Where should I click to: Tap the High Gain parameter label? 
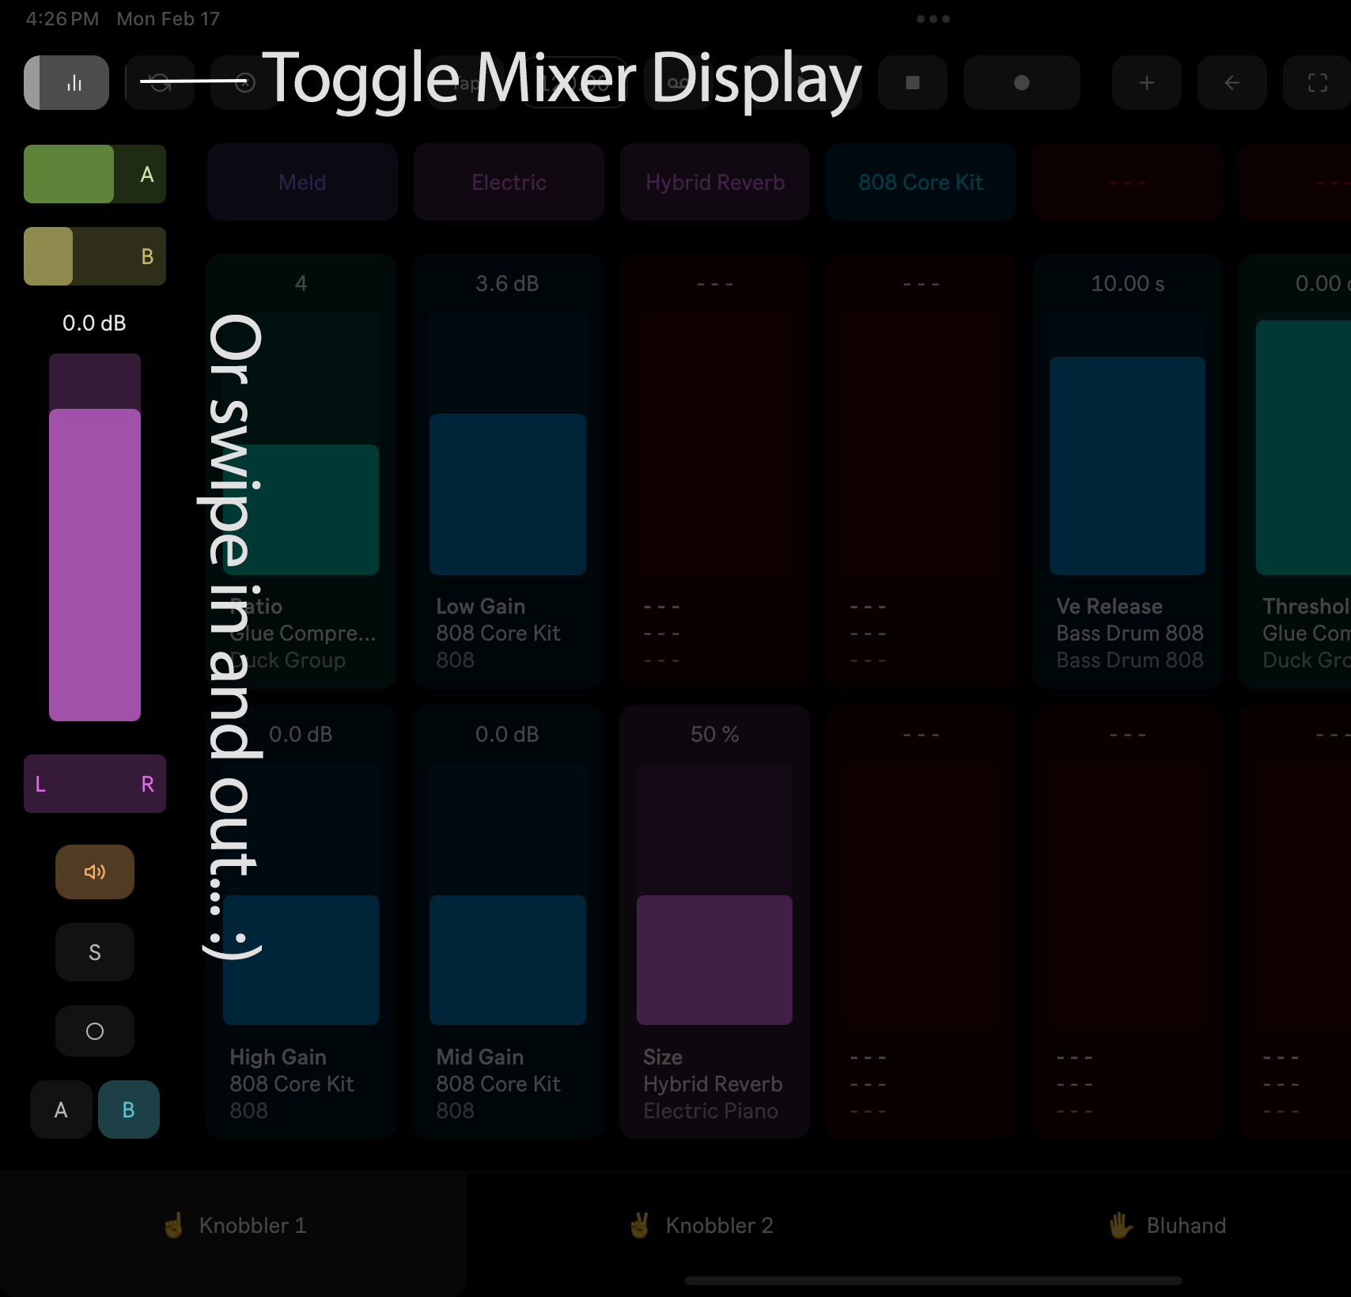tap(278, 1057)
